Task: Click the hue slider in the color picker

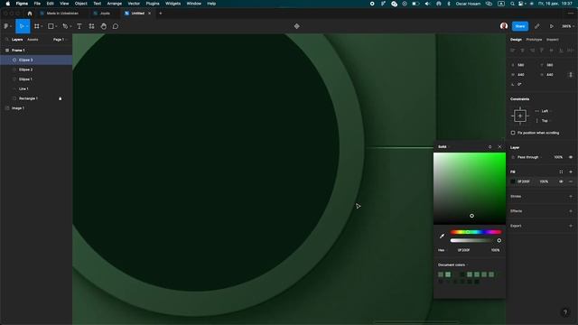Action: tap(476, 232)
